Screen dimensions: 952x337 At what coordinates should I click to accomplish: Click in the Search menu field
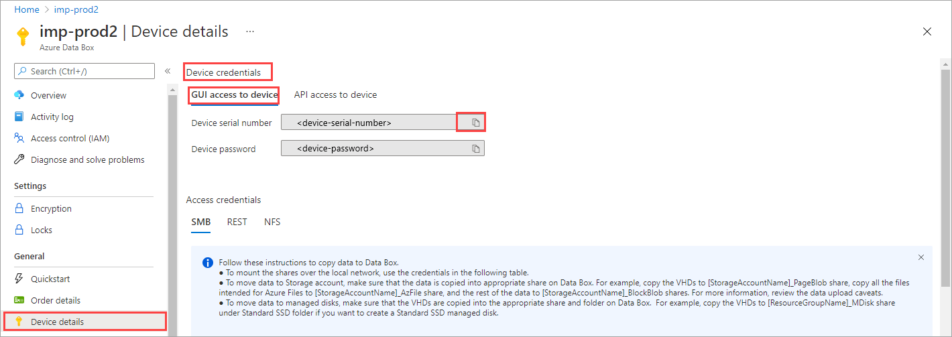pos(84,71)
